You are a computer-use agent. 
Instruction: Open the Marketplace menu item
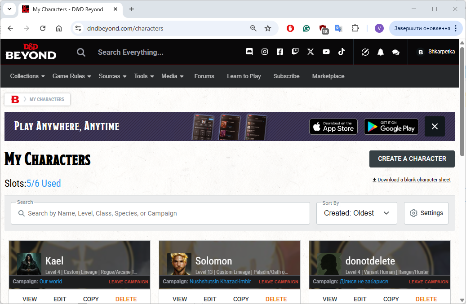coord(328,76)
